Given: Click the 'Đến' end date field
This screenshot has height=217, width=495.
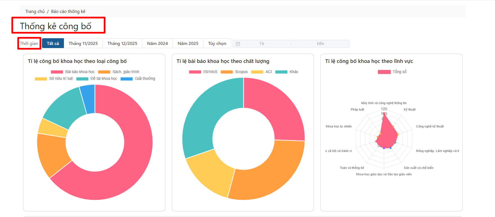Looking at the screenshot, I should pyautogui.click(x=320, y=44).
